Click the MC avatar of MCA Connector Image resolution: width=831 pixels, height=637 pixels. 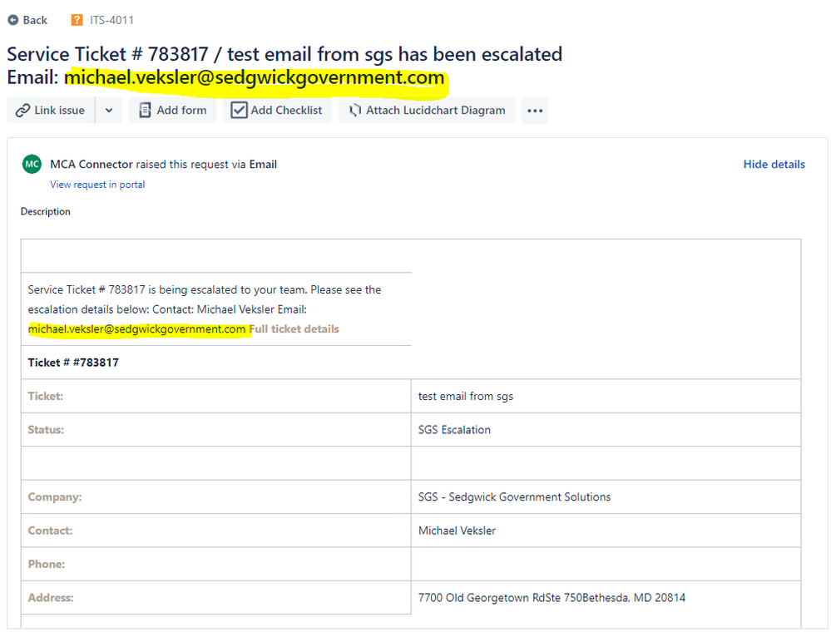(x=32, y=165)
